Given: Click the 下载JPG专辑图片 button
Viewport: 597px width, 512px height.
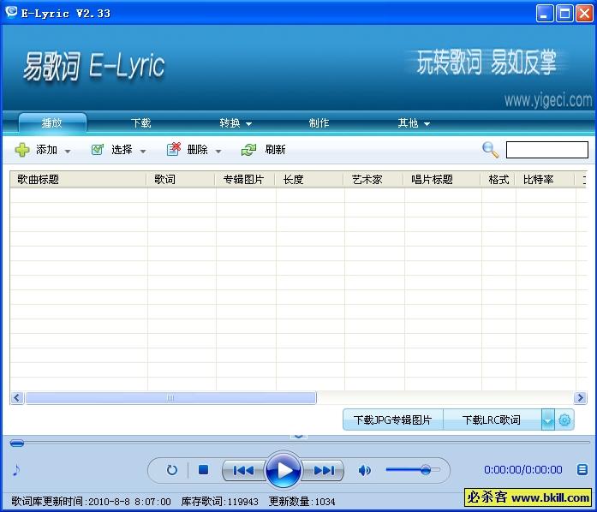Looking at the screenshot, I should (x=393, y=420).
